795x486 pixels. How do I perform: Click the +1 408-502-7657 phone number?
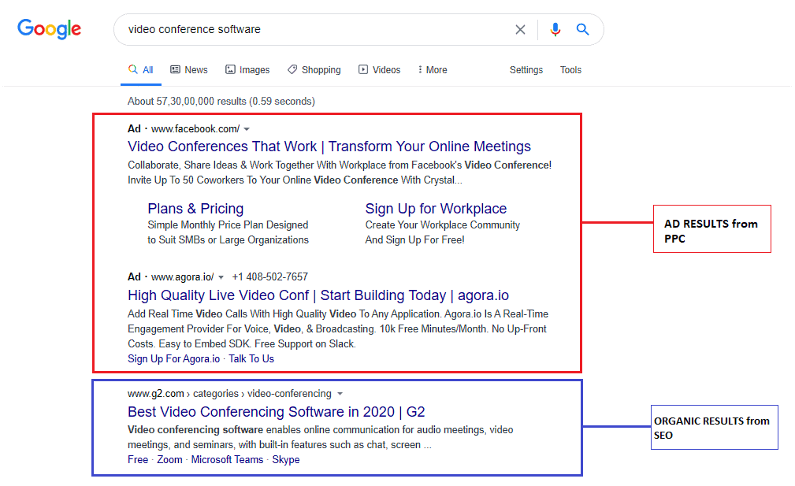pyautogui.click(x=269, y=276)
